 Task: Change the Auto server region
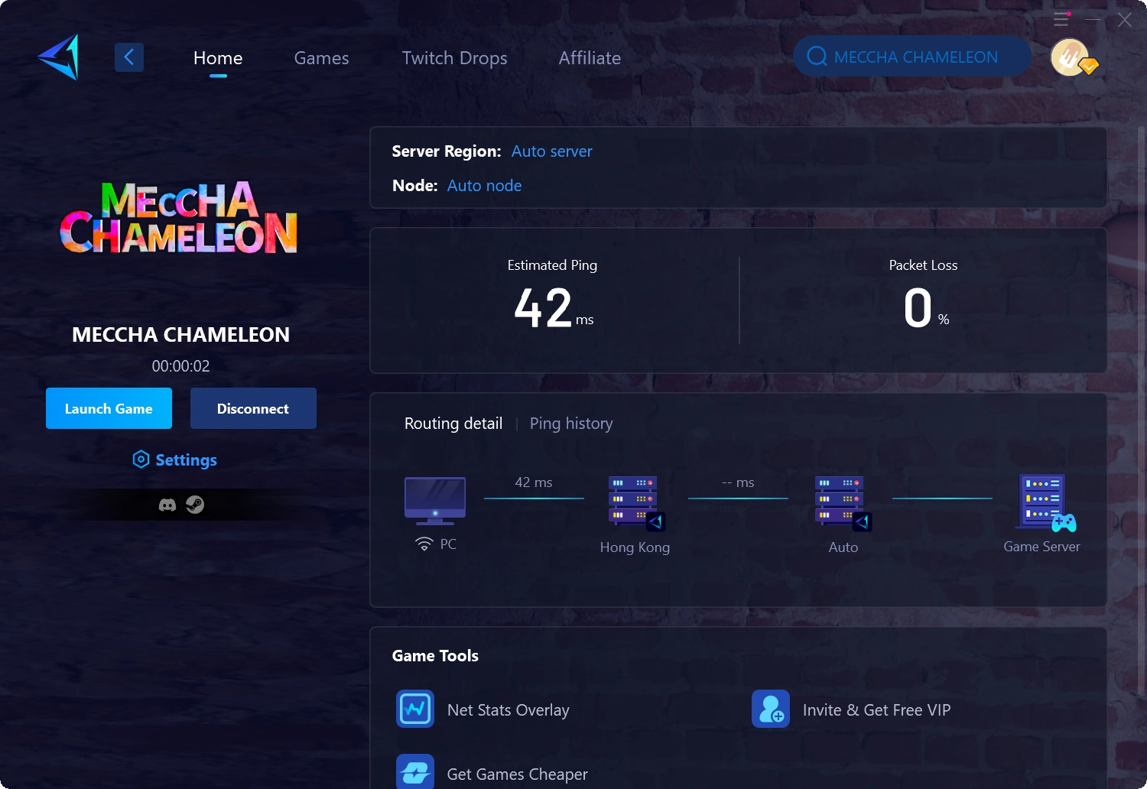click(552, 151)
